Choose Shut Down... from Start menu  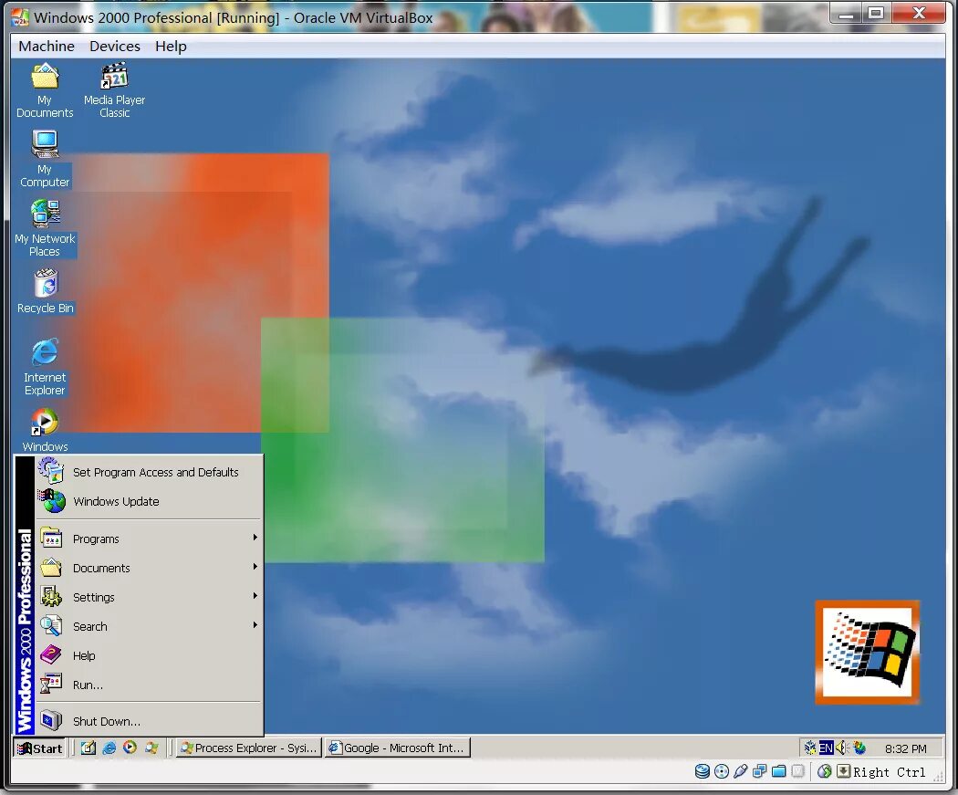[x=149, y=721]
